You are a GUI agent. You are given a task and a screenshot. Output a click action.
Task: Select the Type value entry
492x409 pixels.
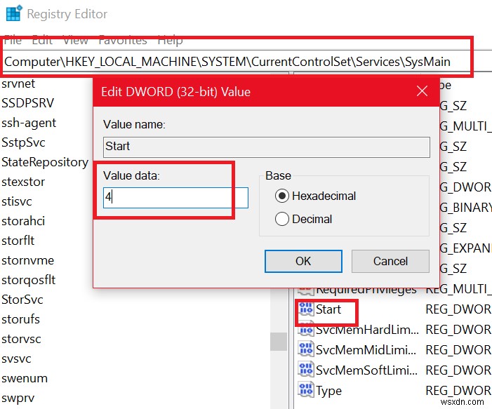328,391
